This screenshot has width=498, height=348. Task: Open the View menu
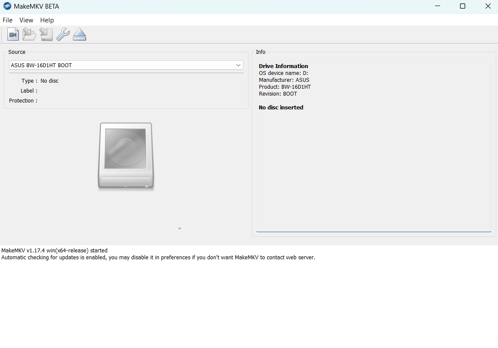[x=26, y=20]
